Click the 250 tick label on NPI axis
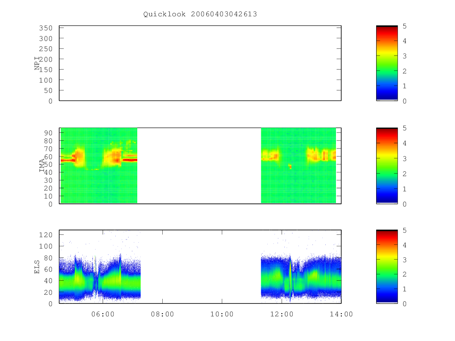The image size is (455, 341). [x=45, y=49]
